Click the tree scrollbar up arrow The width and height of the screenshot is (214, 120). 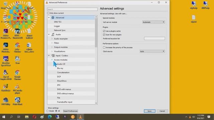(96, 17)
